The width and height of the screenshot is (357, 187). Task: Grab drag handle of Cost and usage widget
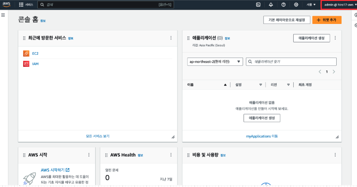[x=188, y=155]
